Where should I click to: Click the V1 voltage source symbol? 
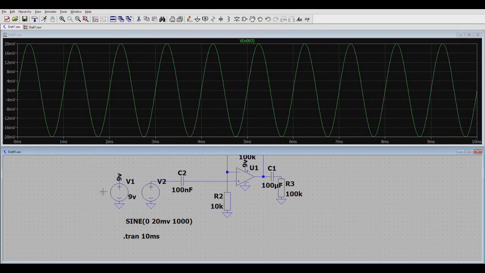pyautogui.click(x=119, y=193)
